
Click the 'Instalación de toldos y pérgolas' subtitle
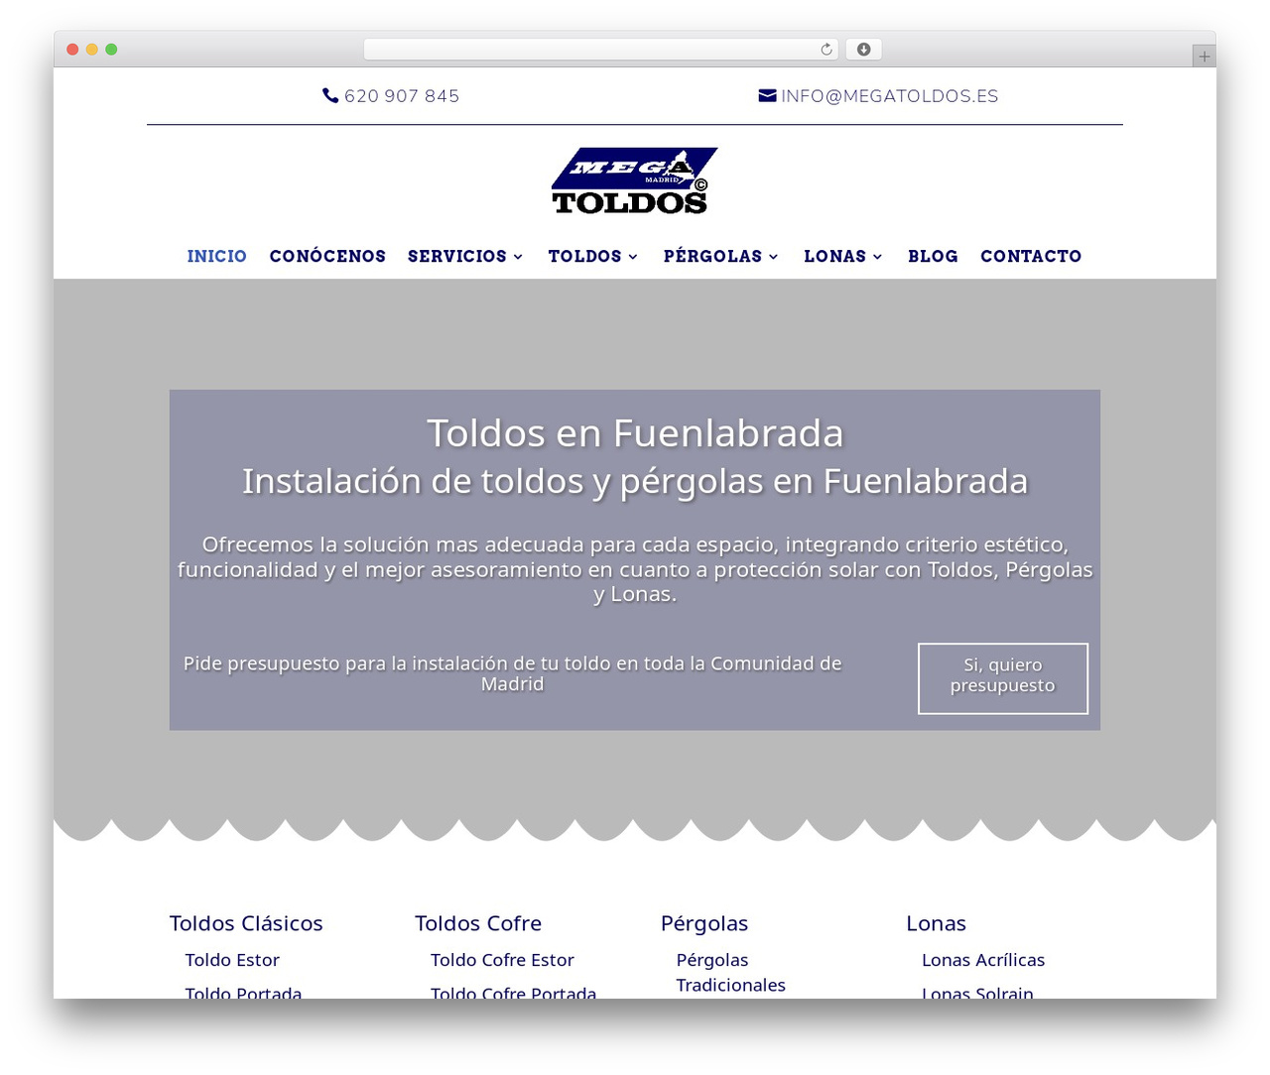point(635,481)
